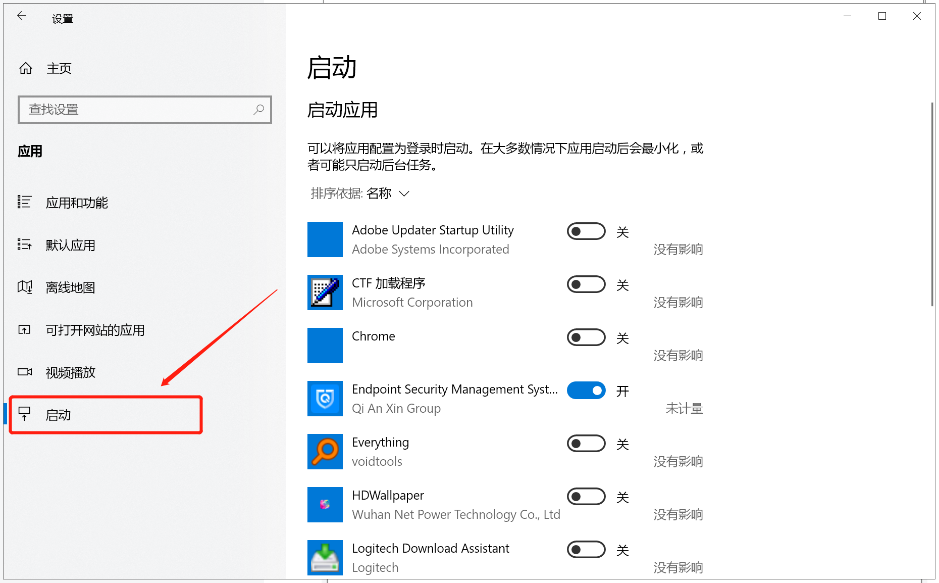939x583 pixels.
Task: Click '未计量' impact label for Endpoint Security
Action: pyautogui.click(x=685, y=408)
